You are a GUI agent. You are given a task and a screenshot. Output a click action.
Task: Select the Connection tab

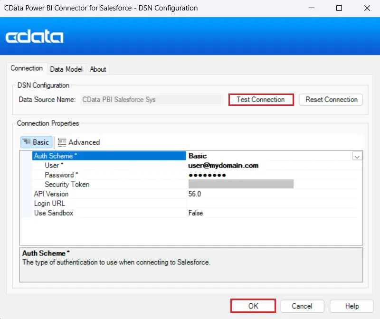coord(27,68)
